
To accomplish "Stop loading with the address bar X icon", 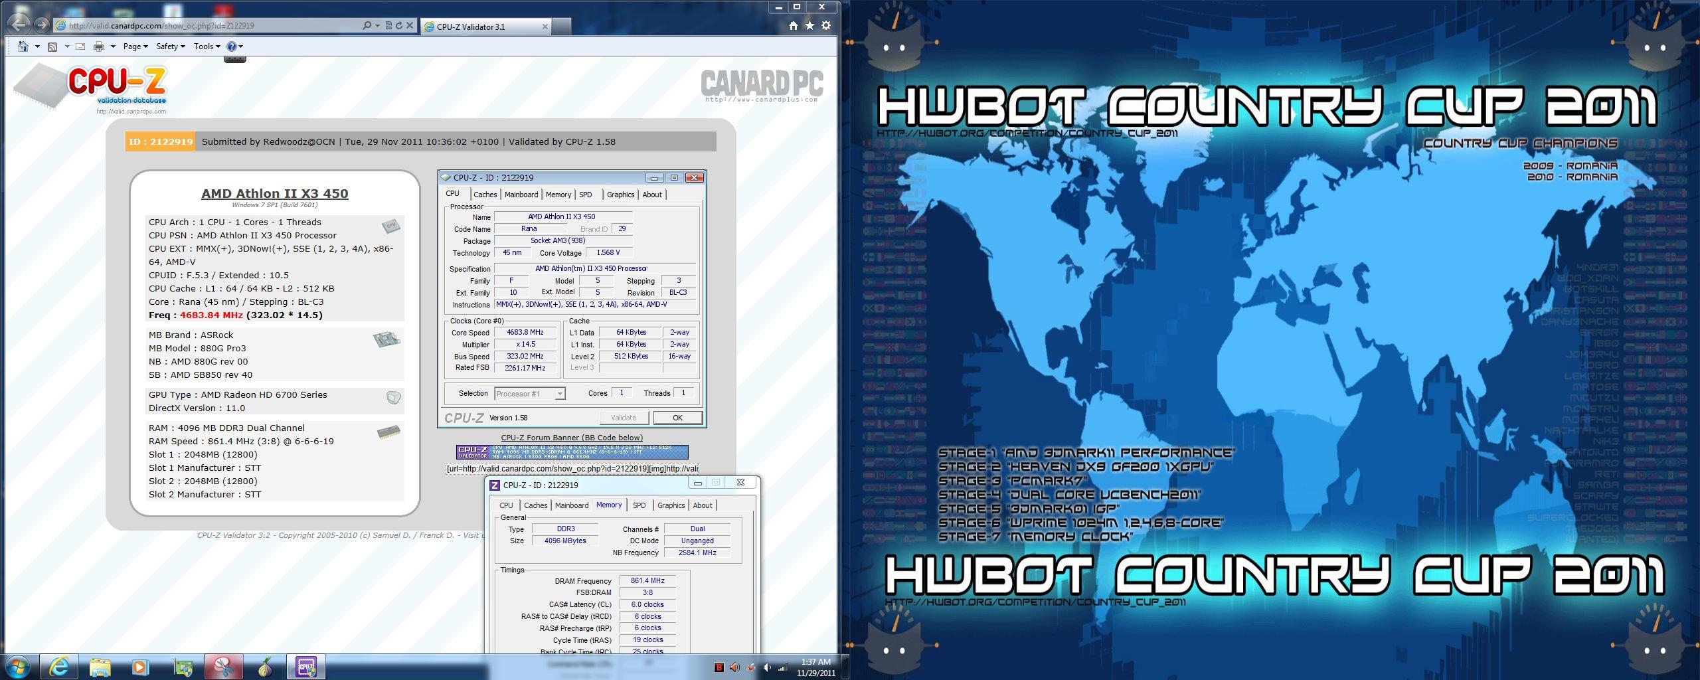I will (x=410, y=26).
